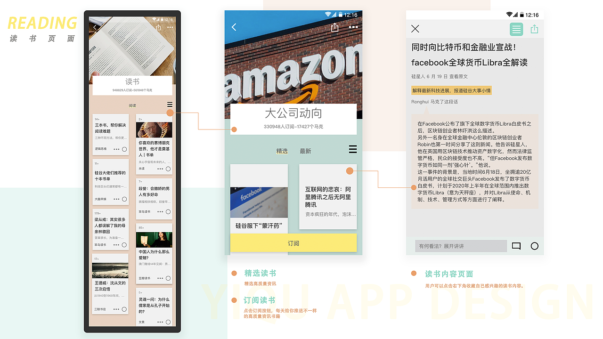The image size is (603, 339).
Task: Click the yellow 订阅 button
Action: [293, 243]
